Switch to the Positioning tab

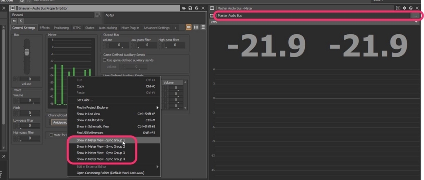[61, 28]
